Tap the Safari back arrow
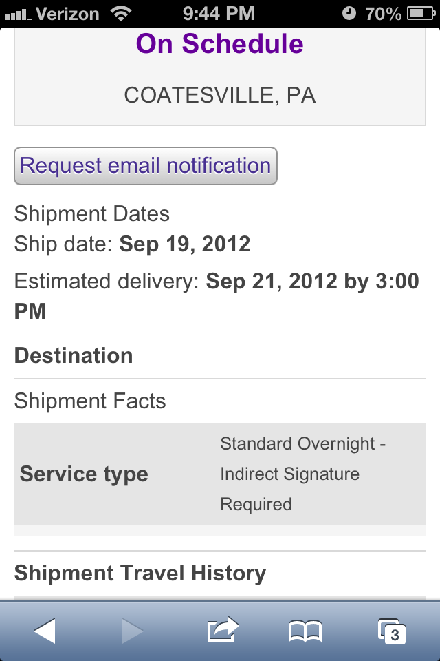Viewport: 440px width, 661px height. [45, 631]
